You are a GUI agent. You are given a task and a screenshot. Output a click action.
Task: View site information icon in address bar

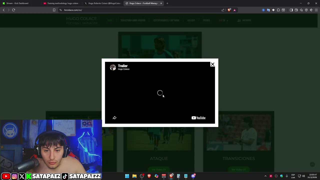[60, 10]
